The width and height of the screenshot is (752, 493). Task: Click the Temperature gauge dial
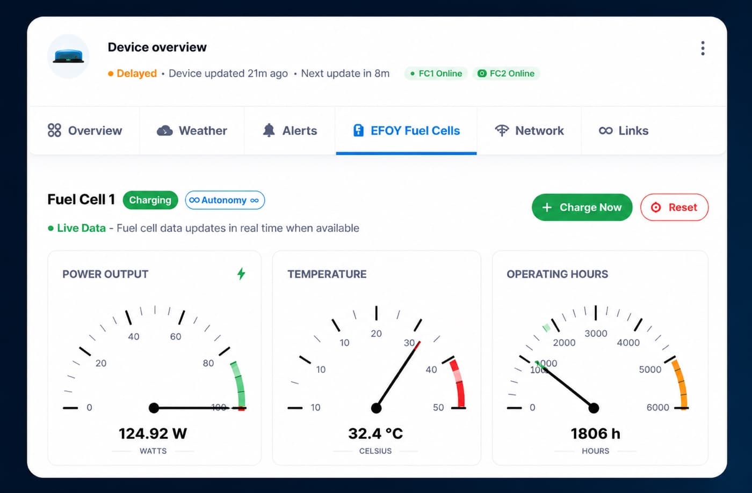point(376,358)
